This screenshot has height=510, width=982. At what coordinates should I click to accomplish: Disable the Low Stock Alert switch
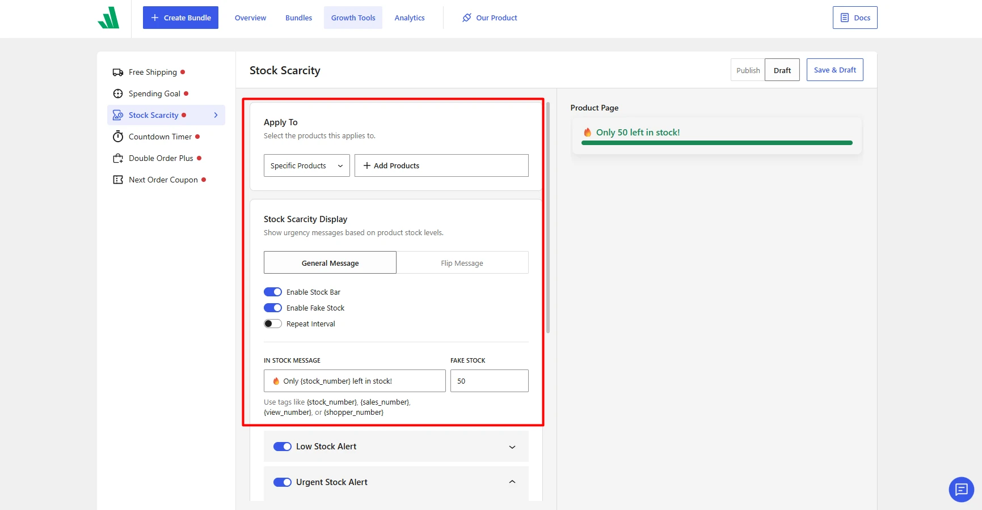[x=283, y=447]
